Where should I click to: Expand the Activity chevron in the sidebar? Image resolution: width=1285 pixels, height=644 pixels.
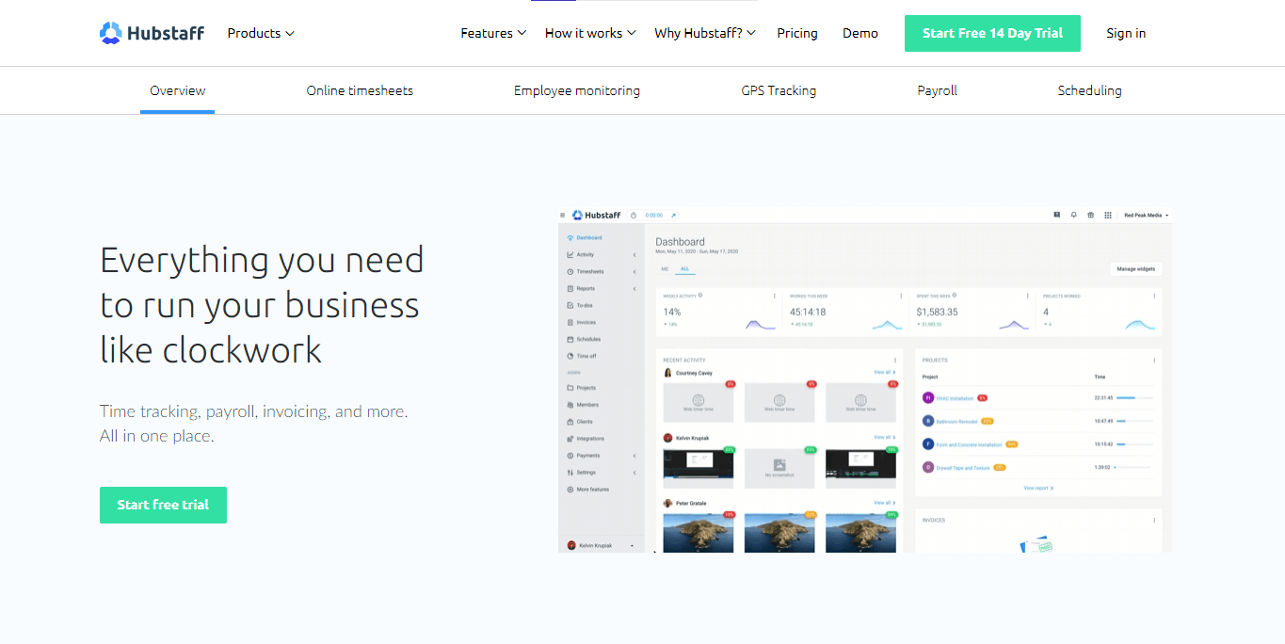(x=634, y=255)
